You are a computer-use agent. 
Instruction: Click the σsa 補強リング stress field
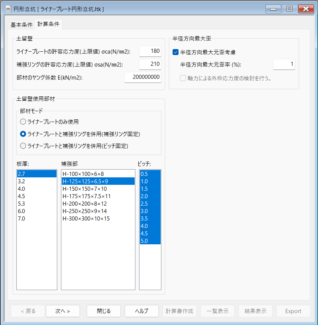tap(150, 64)
